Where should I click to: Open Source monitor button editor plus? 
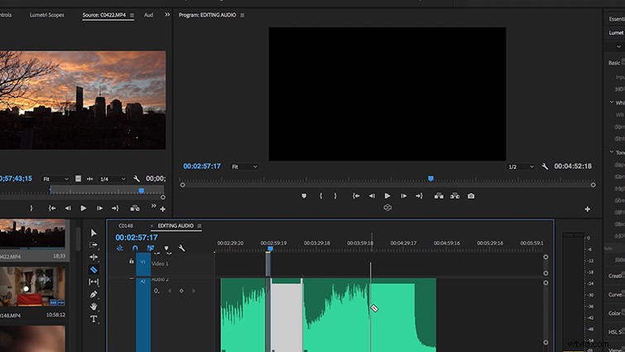163,209
